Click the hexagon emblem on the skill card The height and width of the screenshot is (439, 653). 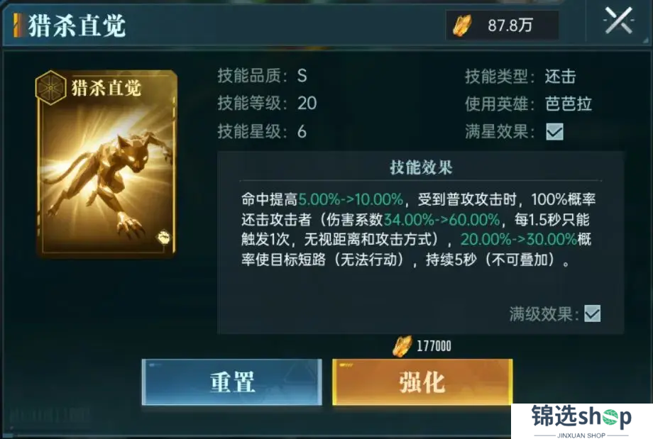(50, 87)
